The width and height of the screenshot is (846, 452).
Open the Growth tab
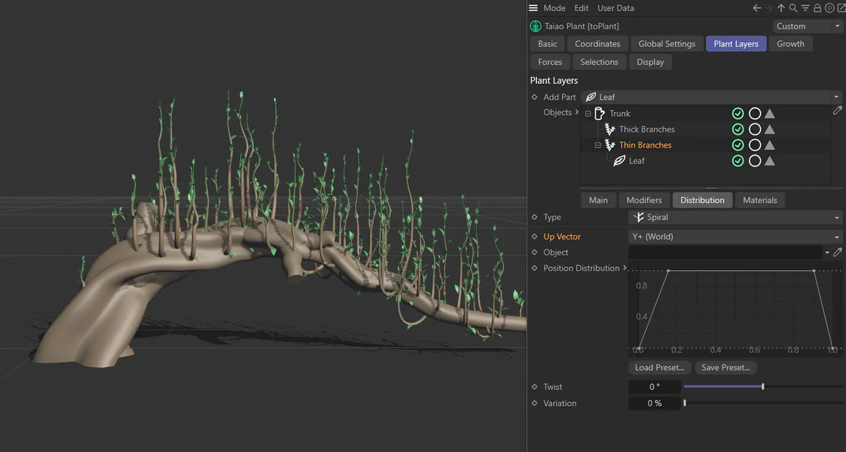pyautogui.click(x=790, y=44)
